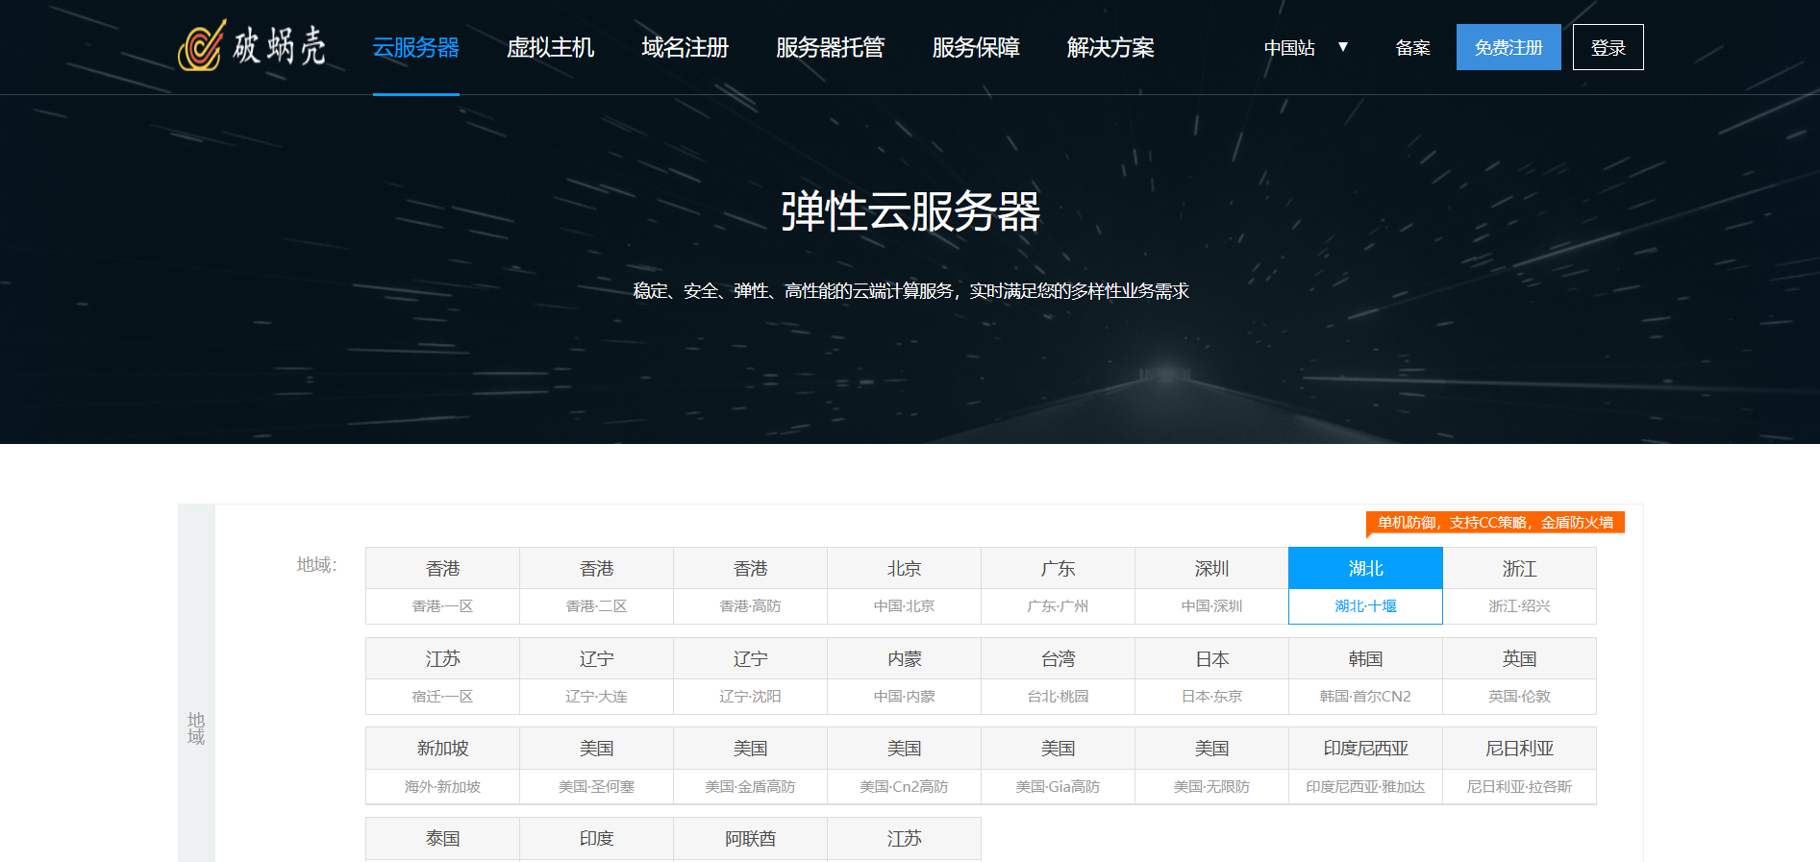Open the 服务保障 menu item

point(975,47)
